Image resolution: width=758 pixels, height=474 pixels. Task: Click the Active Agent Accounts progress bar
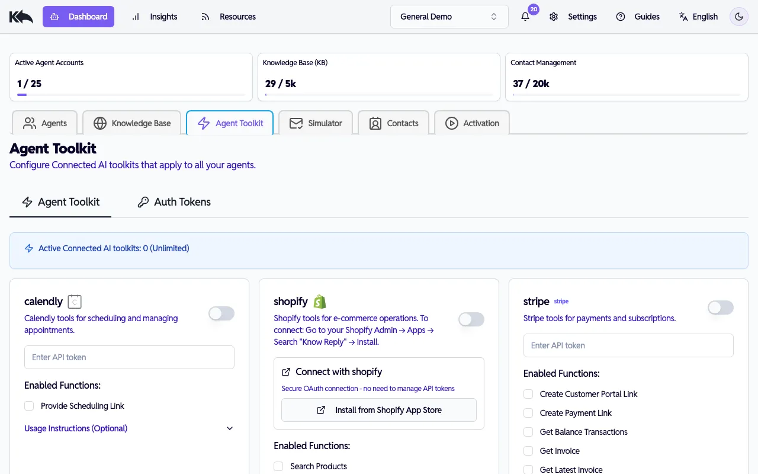point(130,95)
